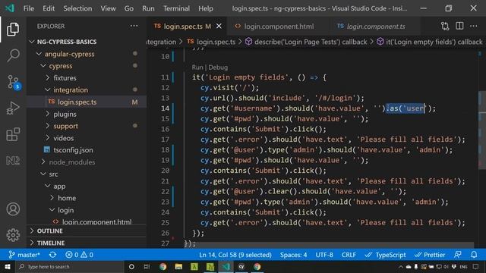Click master branch in status bar

[x=24, y=255]
